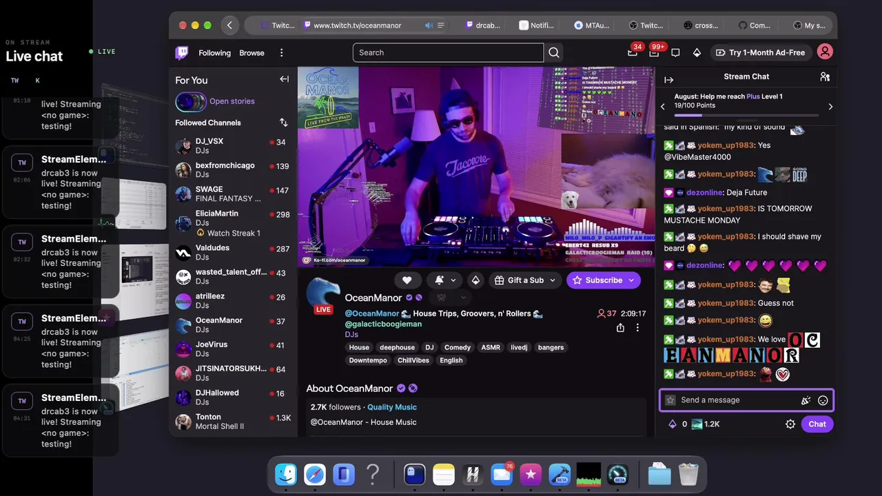Open Tonton Mortal Shell II channel
Screen dimensions: 882x496
[x=233, y=422]
